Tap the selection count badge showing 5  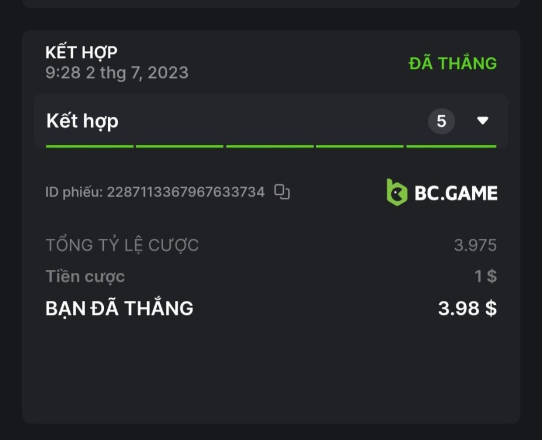click(x=441, y=121)
